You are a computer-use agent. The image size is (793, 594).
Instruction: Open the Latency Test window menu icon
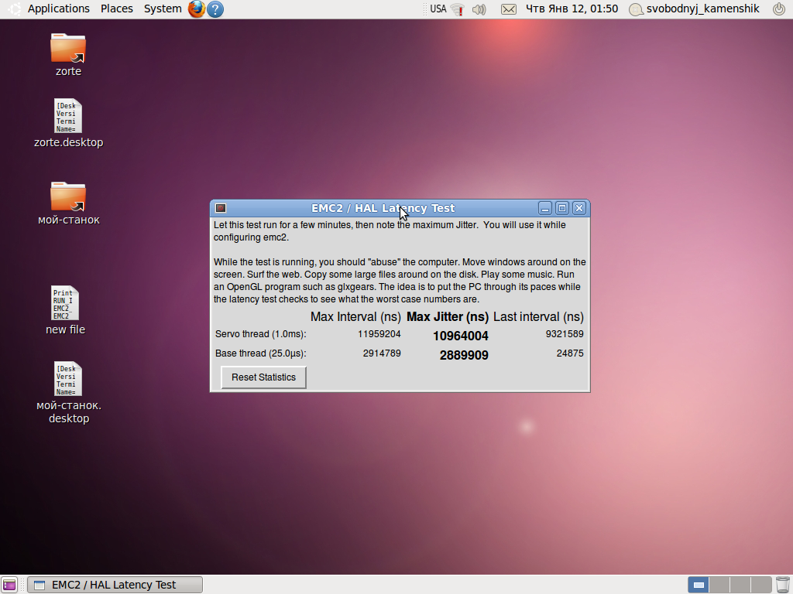click(221, 208)
